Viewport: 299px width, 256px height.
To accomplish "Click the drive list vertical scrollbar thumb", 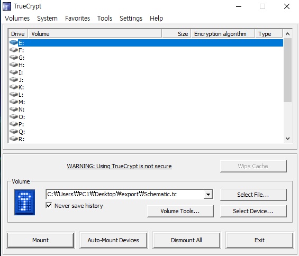I will click(287, 70).
